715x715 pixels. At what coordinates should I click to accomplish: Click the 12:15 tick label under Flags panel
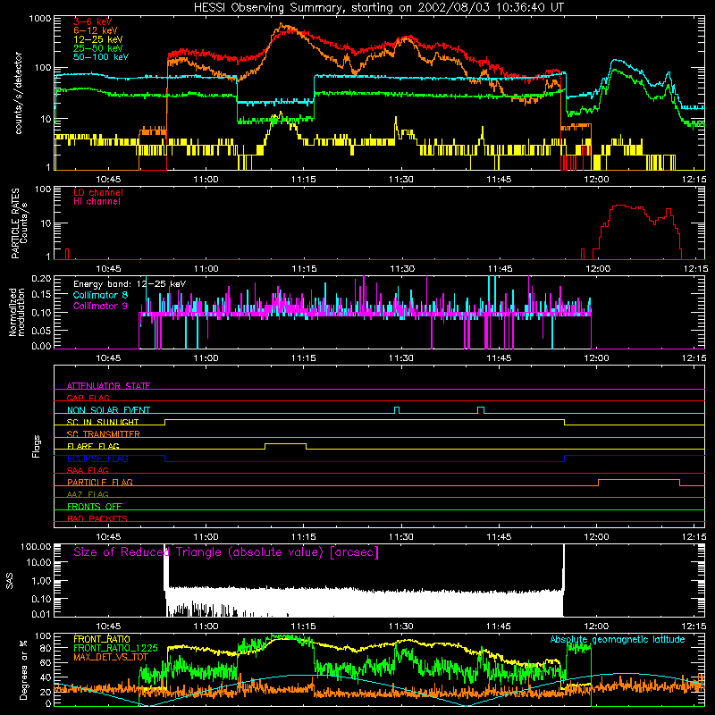pyautogui.click(x=694, y=537)
